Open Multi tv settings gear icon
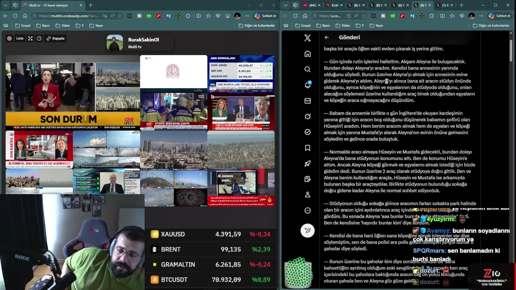This screenshot has width=516, height=290. click(9, 38)
